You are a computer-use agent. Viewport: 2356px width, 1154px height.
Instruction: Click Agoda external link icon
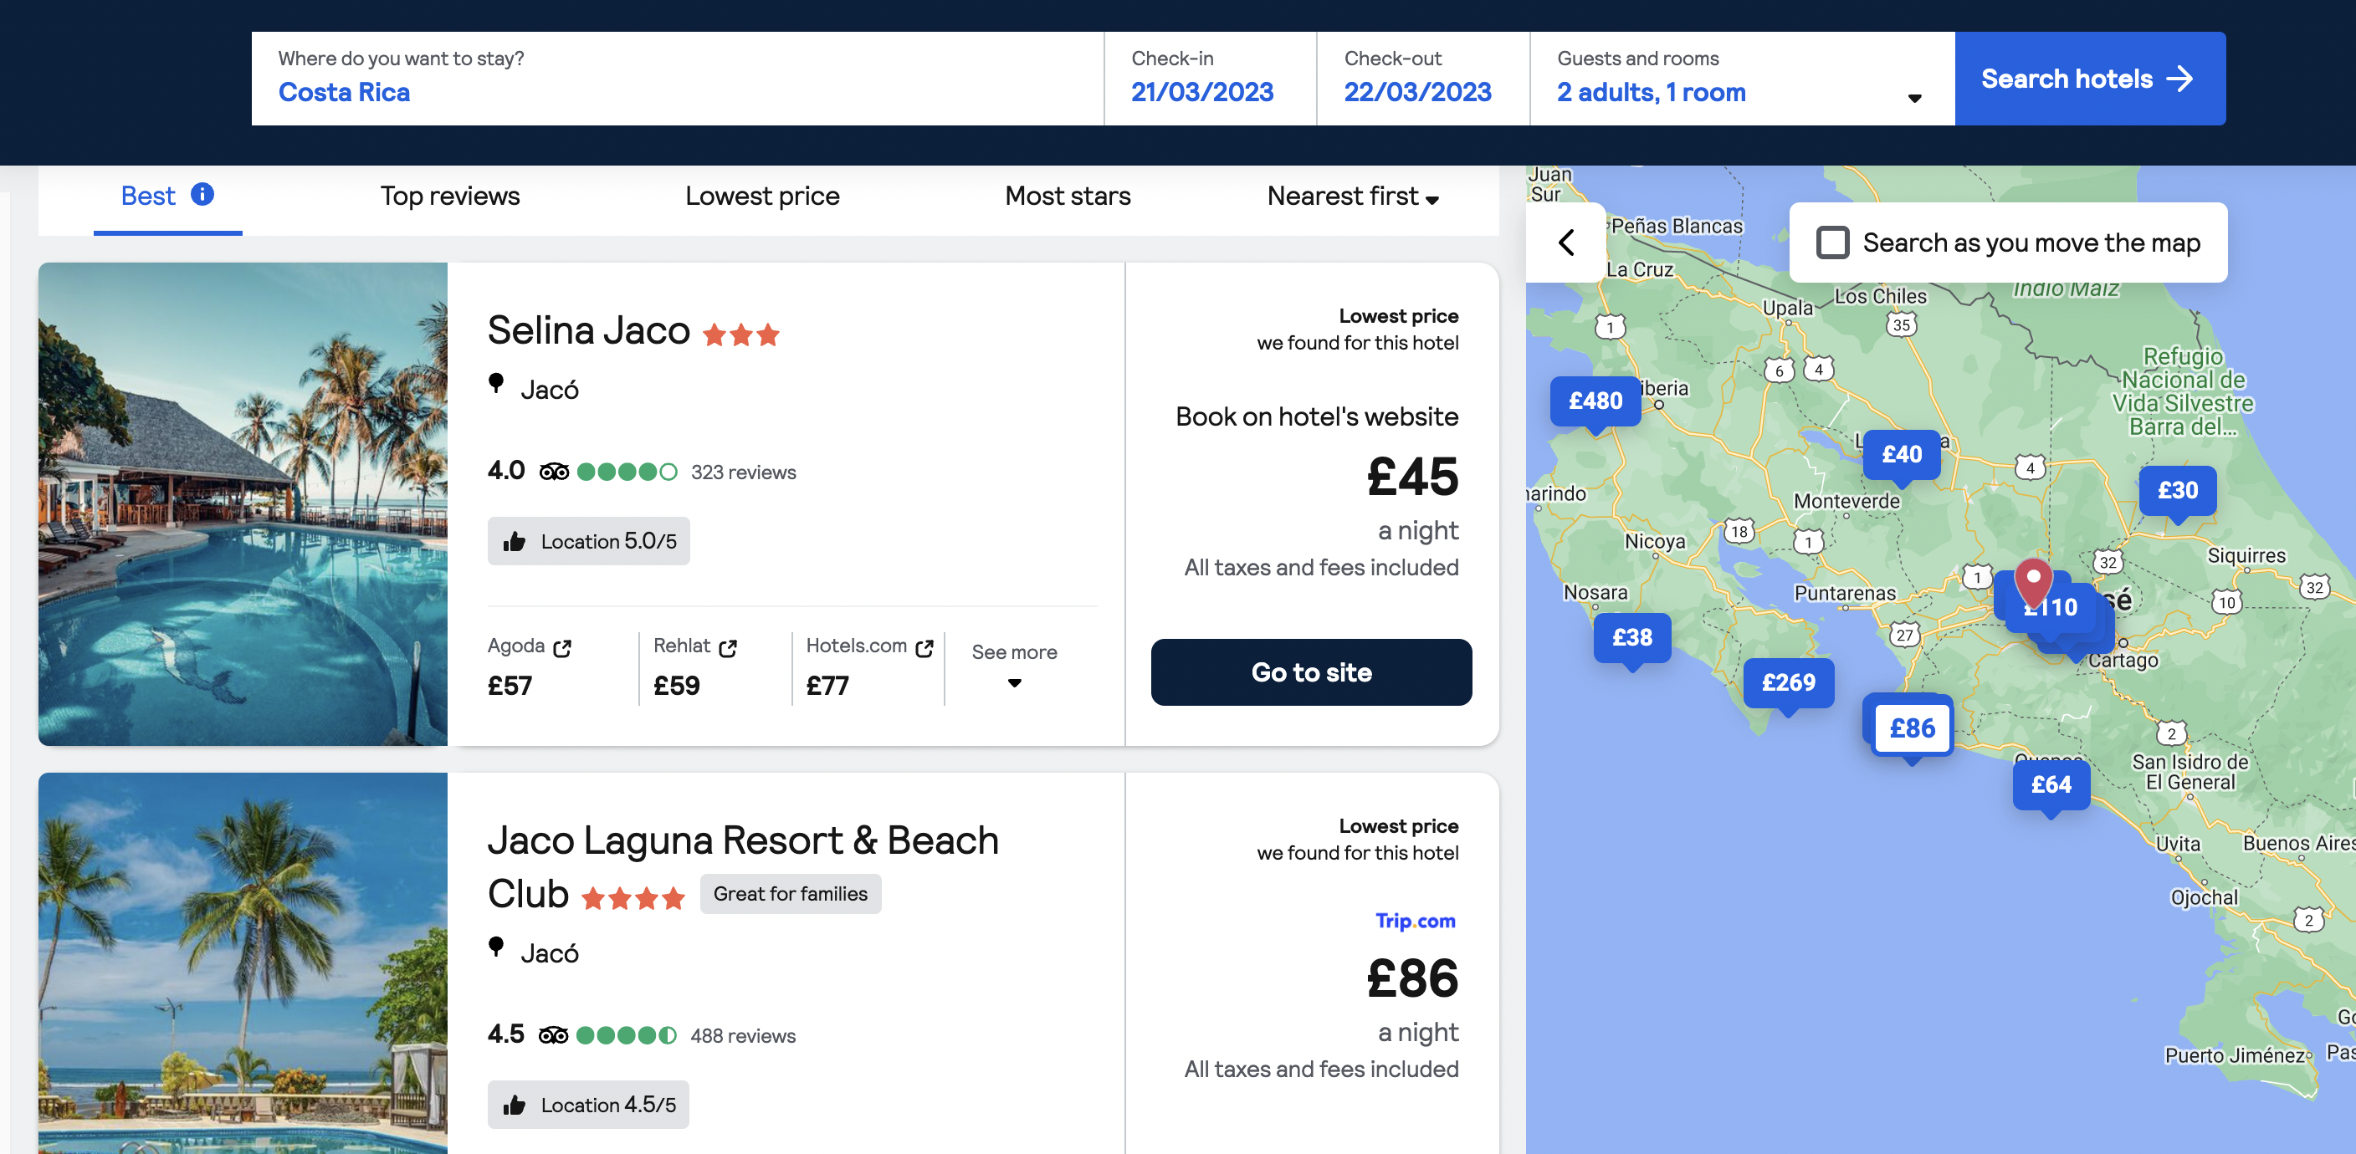tap(561, 647)
